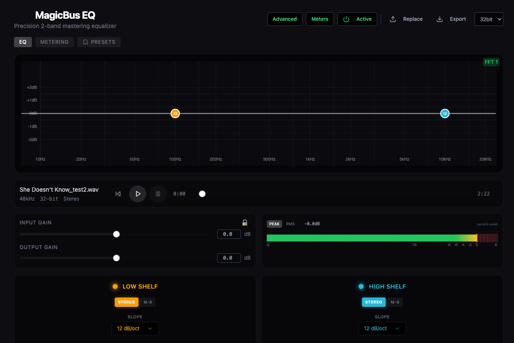Click the bookmark icon on Presets tab

[x=85, y=42]
